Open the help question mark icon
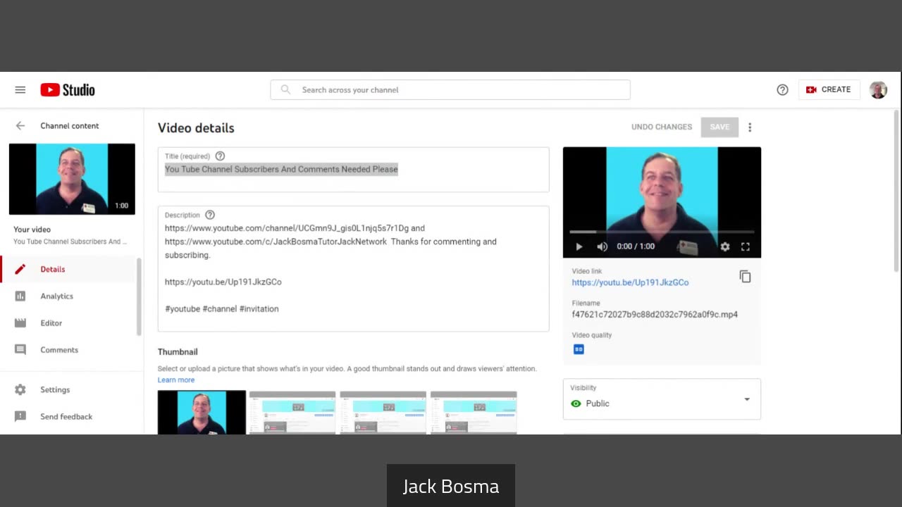The image size is (902, 507). tap(782, 89)
